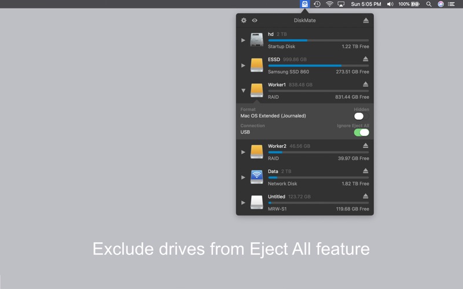
Task: Eject the Untitled MRW-S1 drive
Action: tap(365, 197)
